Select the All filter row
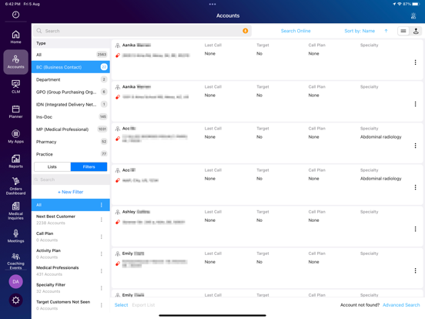425x319 pixels. (71, 205)
